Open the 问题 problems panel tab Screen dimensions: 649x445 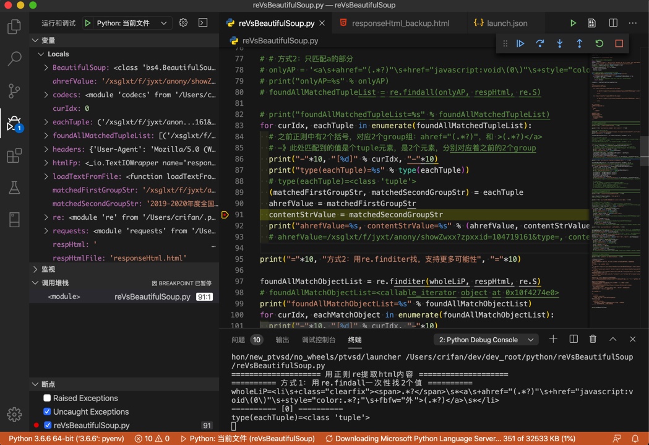[247, 340]
